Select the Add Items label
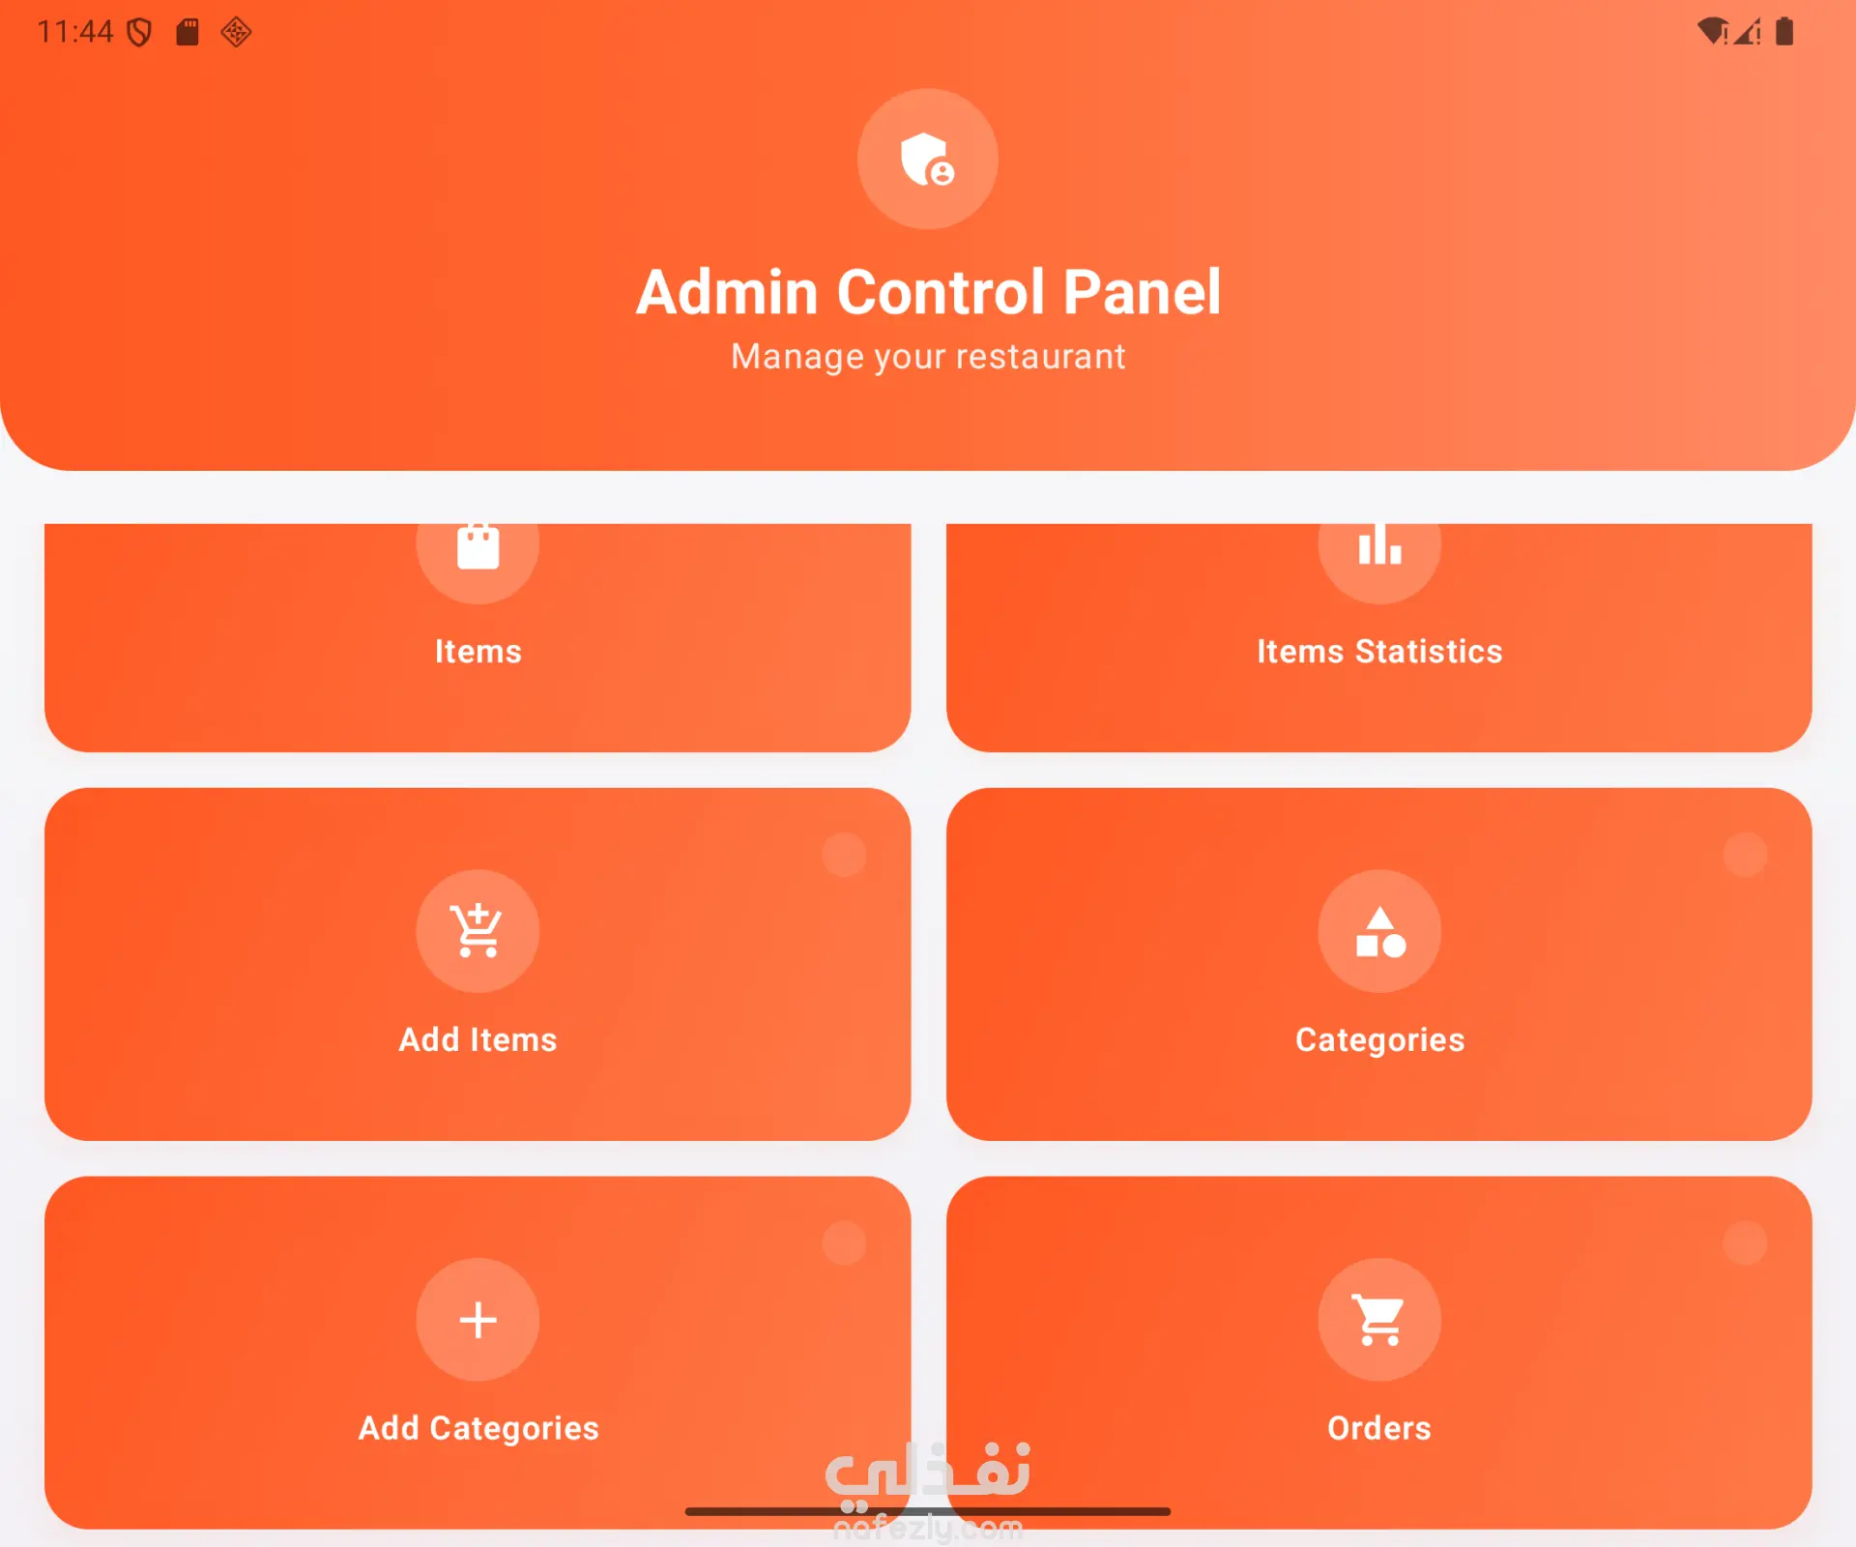 click(478, 1039)
